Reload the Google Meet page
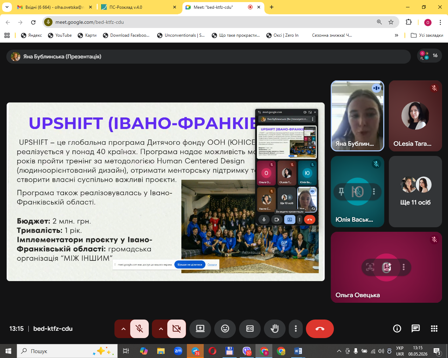The width and height of the screenshot is (448, 358). [x=33, y=22]
